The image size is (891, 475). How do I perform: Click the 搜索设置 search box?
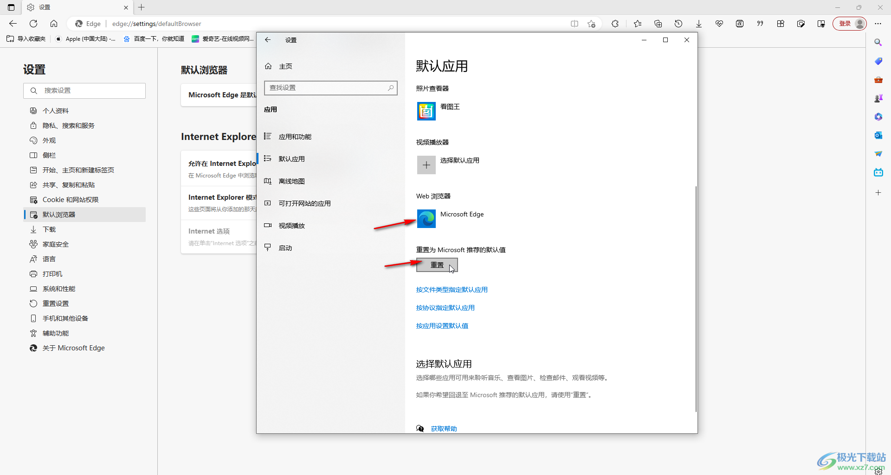(x=84, y=91)
